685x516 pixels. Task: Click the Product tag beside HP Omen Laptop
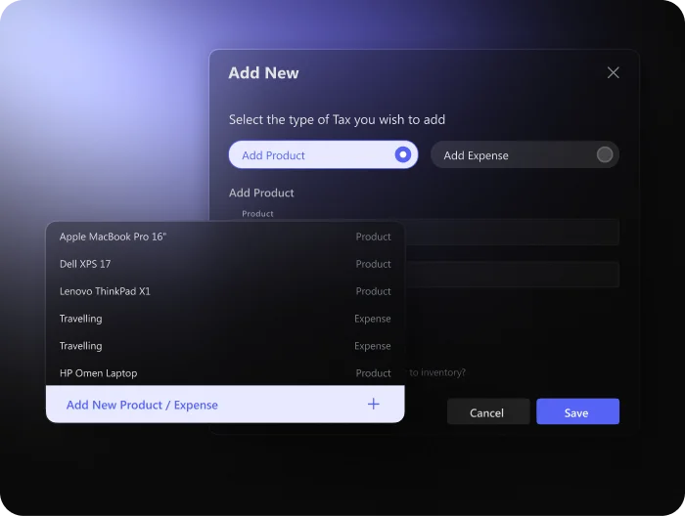373,373
